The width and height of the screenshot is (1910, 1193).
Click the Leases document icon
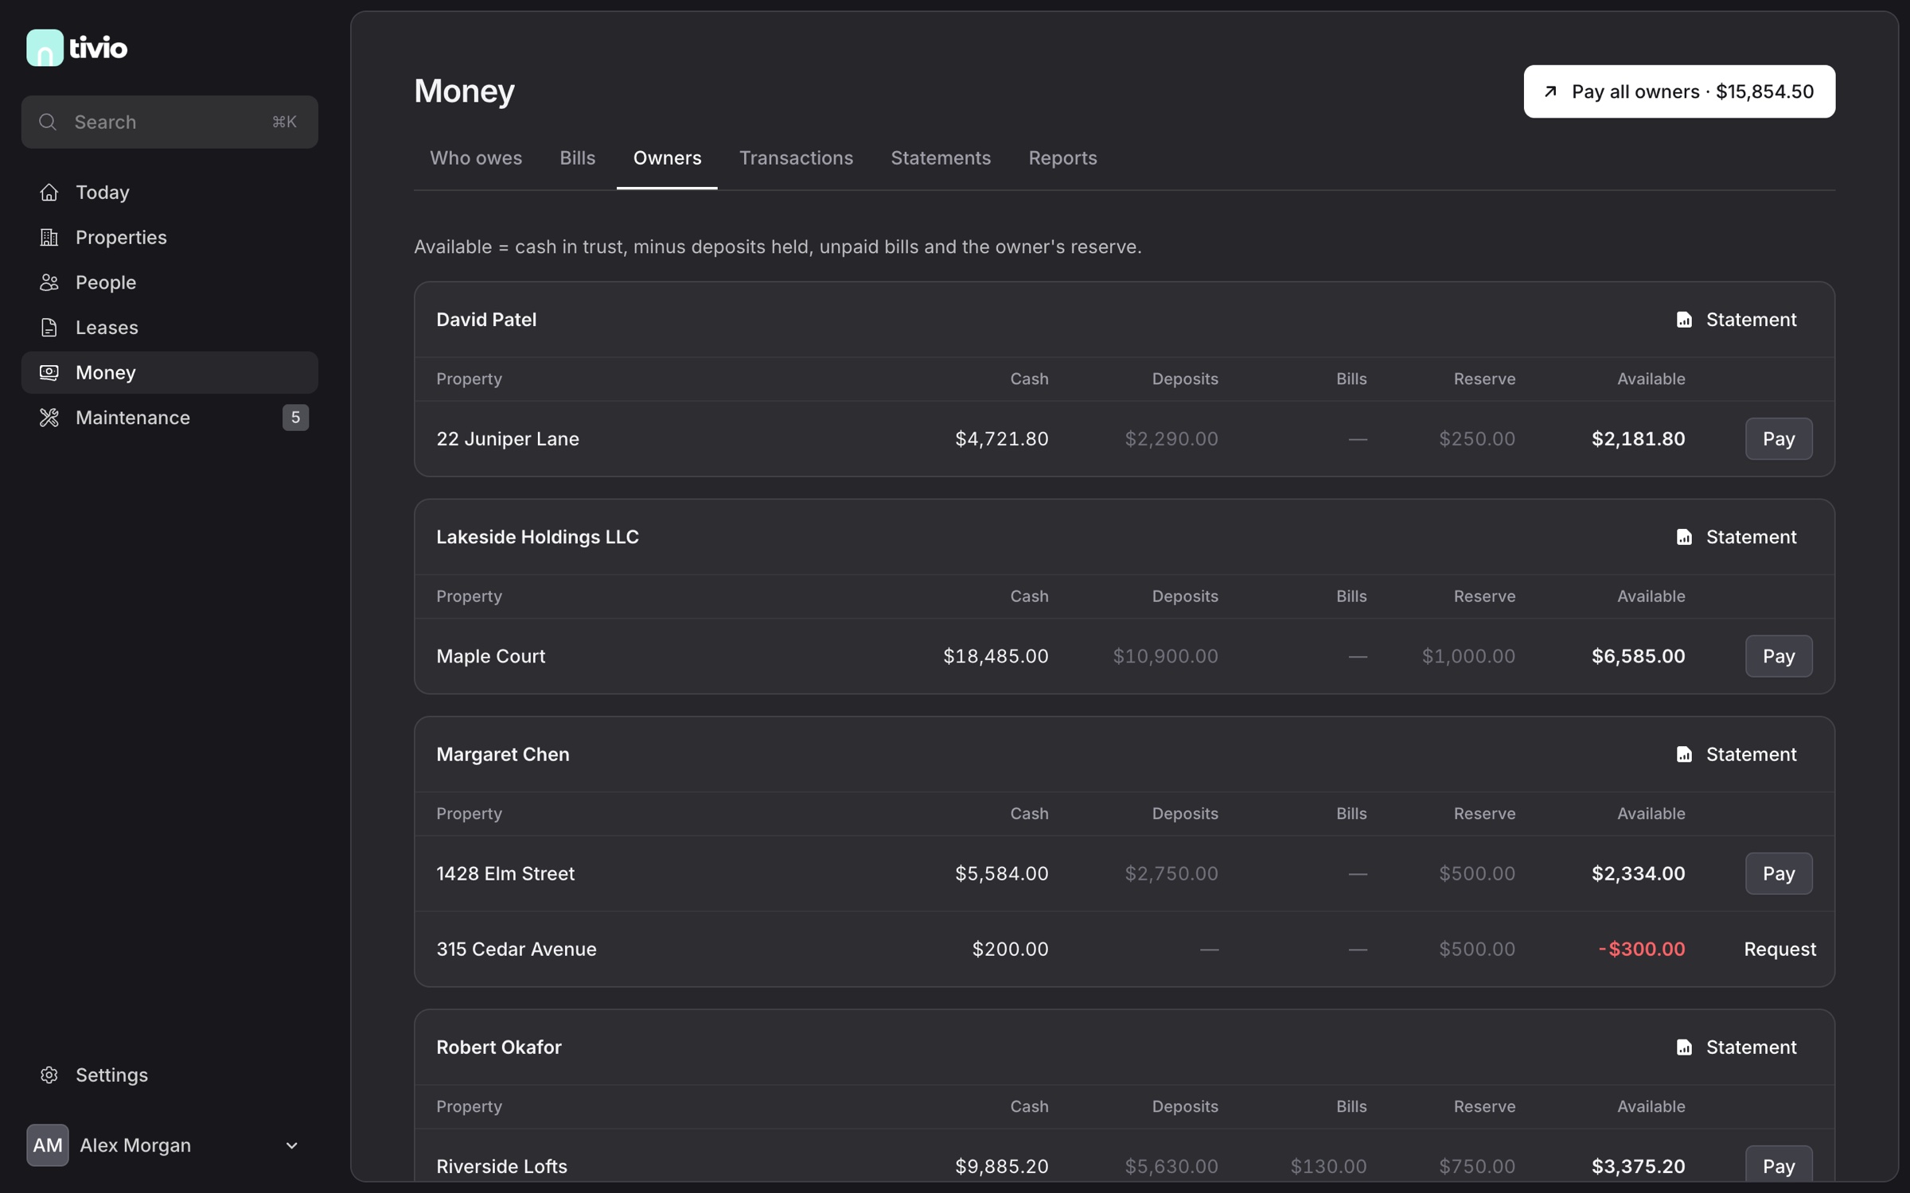pyautogui.click(x=49, y=328)
